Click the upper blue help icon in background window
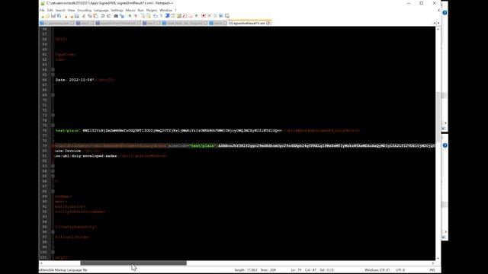 (445, 13)
